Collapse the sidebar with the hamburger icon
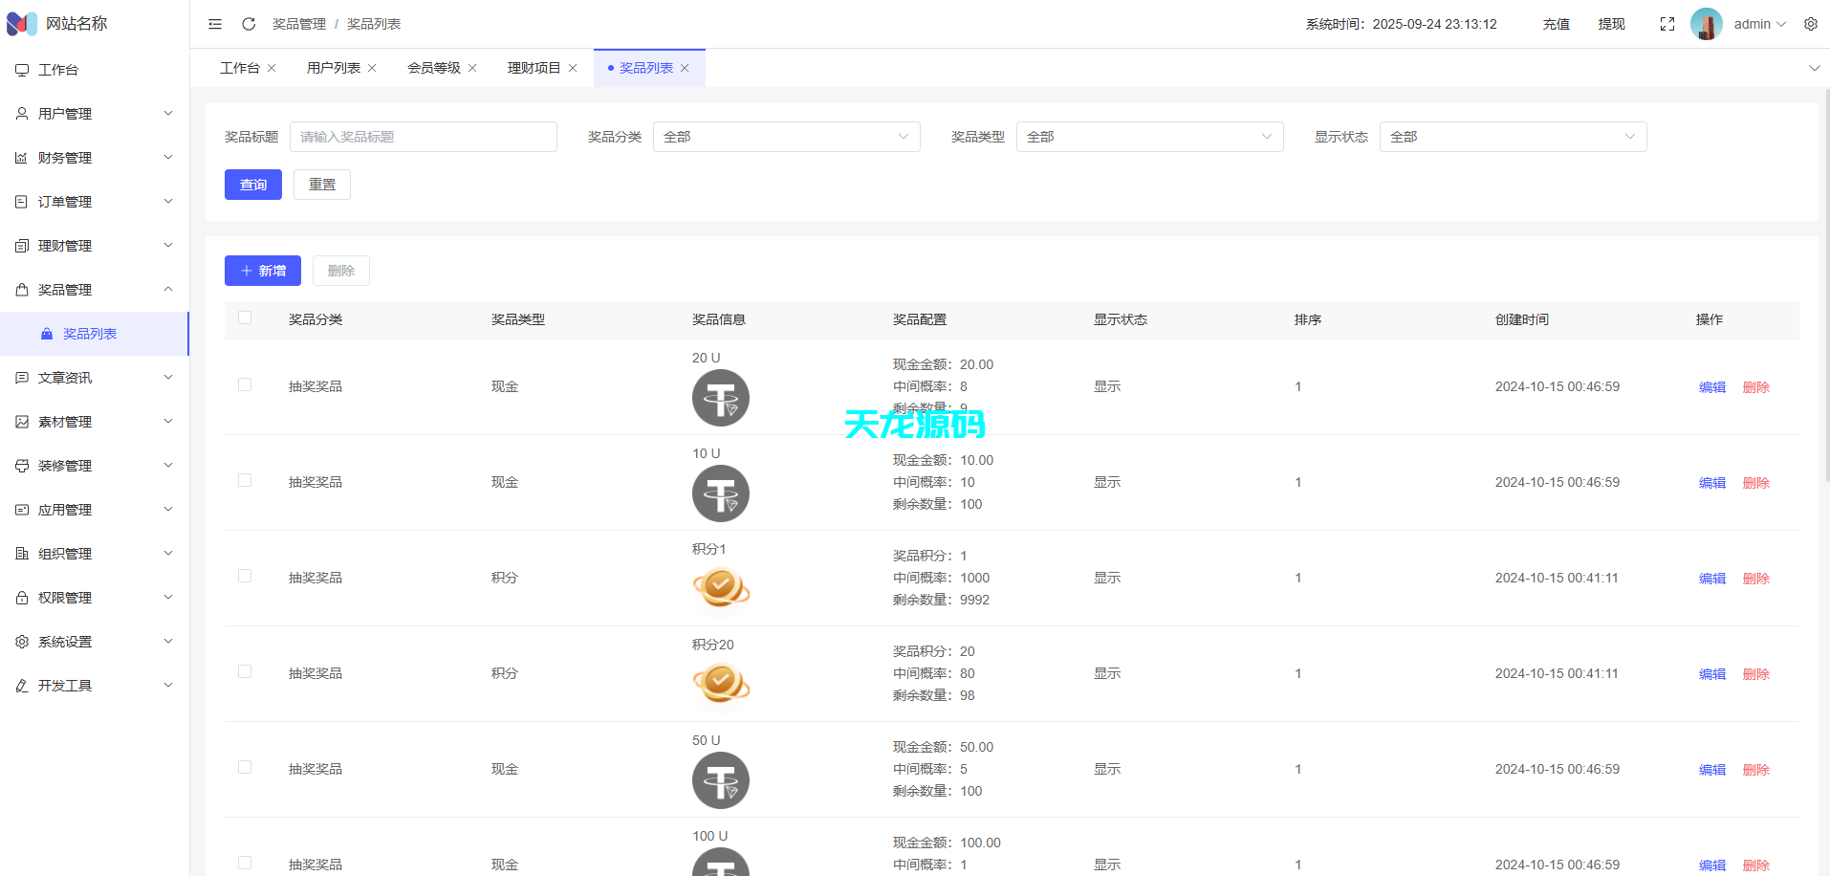The width and height of the screenshot is (1830, 876). coord(214,24)
